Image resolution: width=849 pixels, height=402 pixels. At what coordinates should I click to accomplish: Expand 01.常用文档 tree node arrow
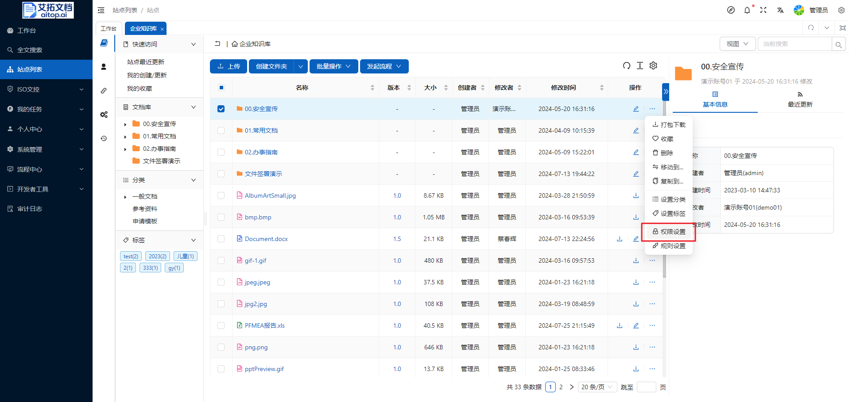coord(125,137)
